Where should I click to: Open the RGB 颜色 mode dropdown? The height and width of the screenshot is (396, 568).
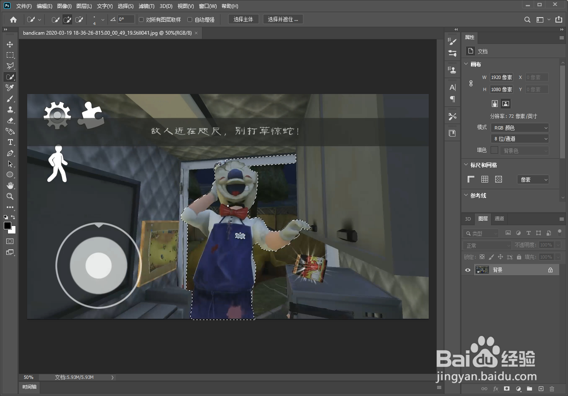519,128
